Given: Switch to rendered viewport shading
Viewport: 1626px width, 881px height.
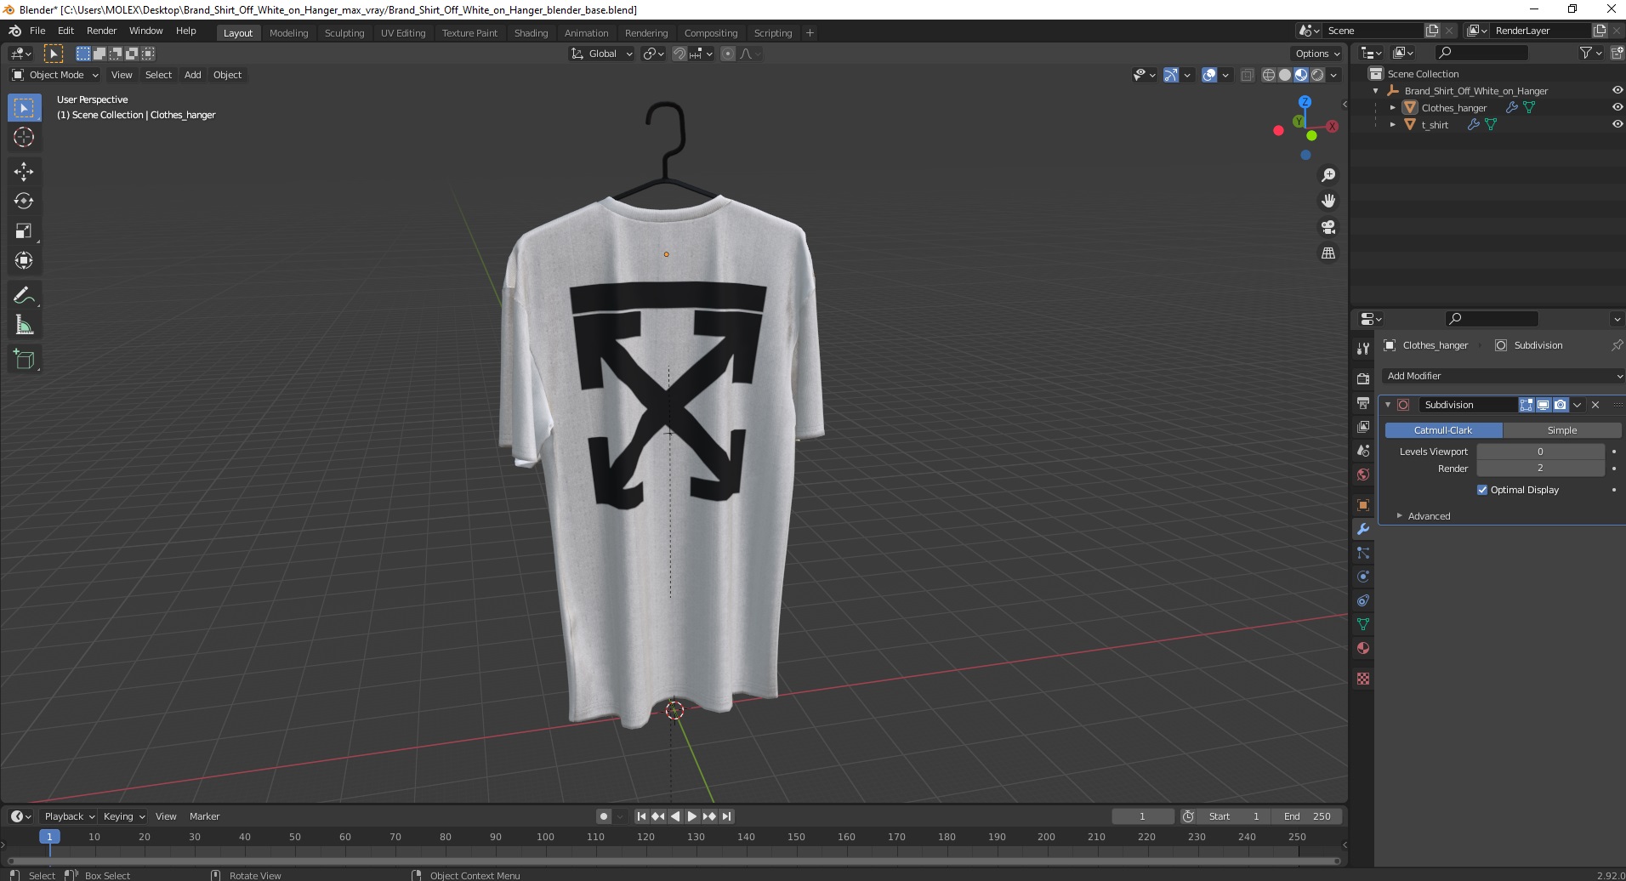Looking at the screenshot, I should coord(1317,75).
